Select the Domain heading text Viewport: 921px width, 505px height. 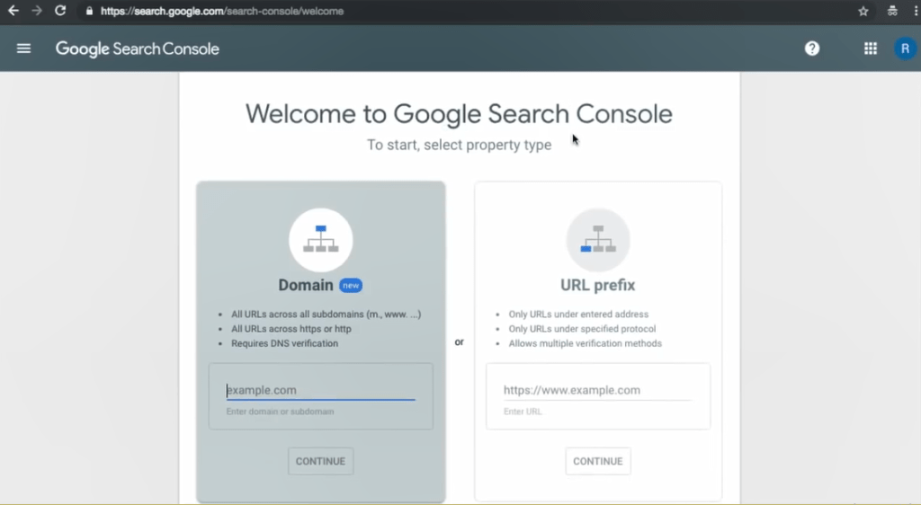pyautogui.click(x=306, y=285)
